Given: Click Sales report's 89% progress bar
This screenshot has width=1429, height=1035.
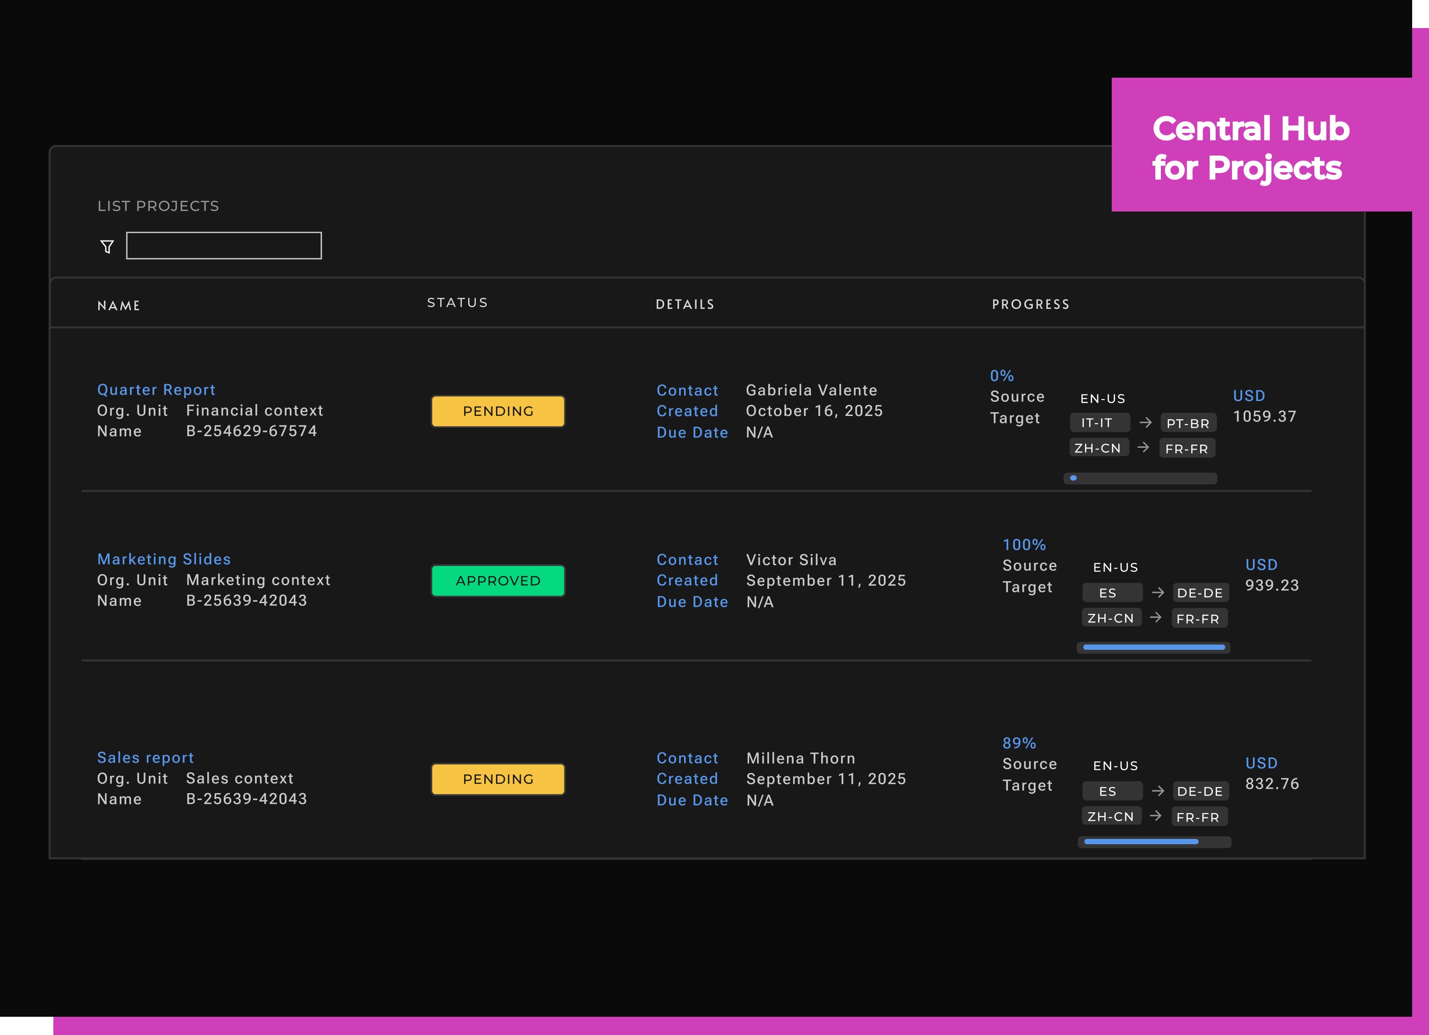Looking at the screenshot, I should click(1154, 842).
